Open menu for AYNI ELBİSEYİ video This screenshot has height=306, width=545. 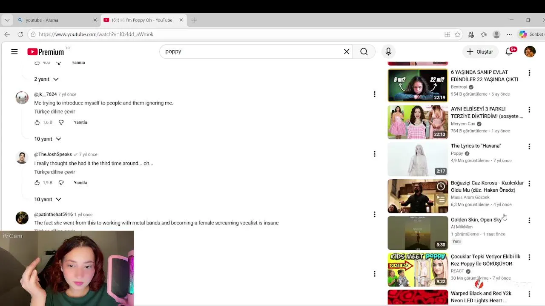coord(529,110)
